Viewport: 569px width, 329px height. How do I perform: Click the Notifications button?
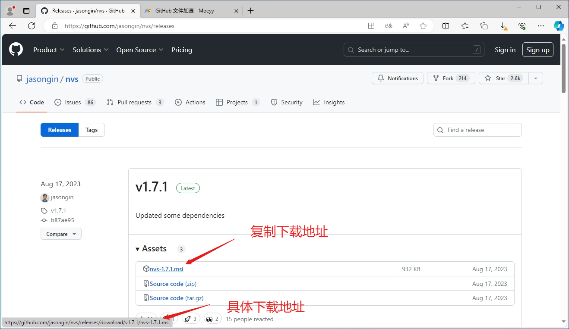point(398,78)
